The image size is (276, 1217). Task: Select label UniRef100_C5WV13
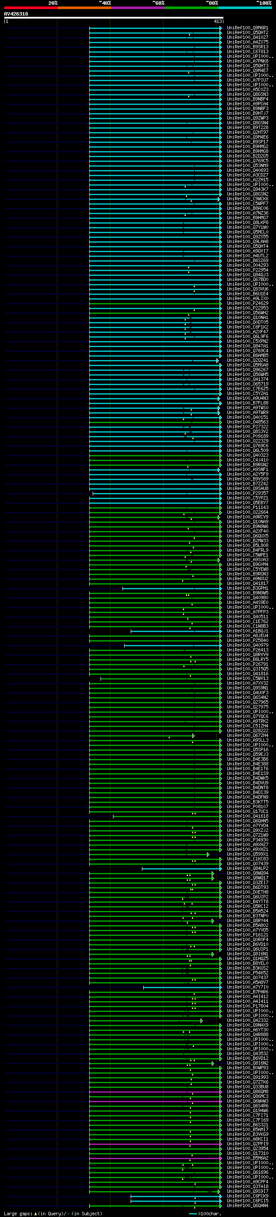click(247, 678)
